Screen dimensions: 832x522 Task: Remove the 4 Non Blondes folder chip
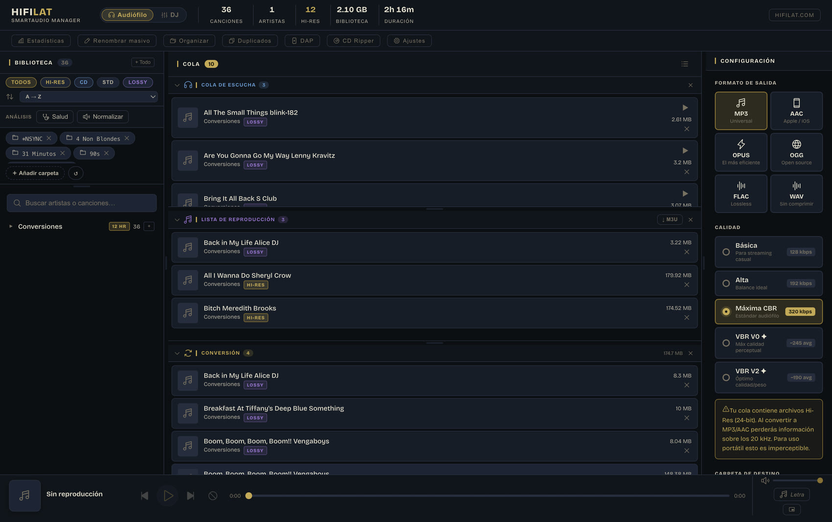coord(127,138)
